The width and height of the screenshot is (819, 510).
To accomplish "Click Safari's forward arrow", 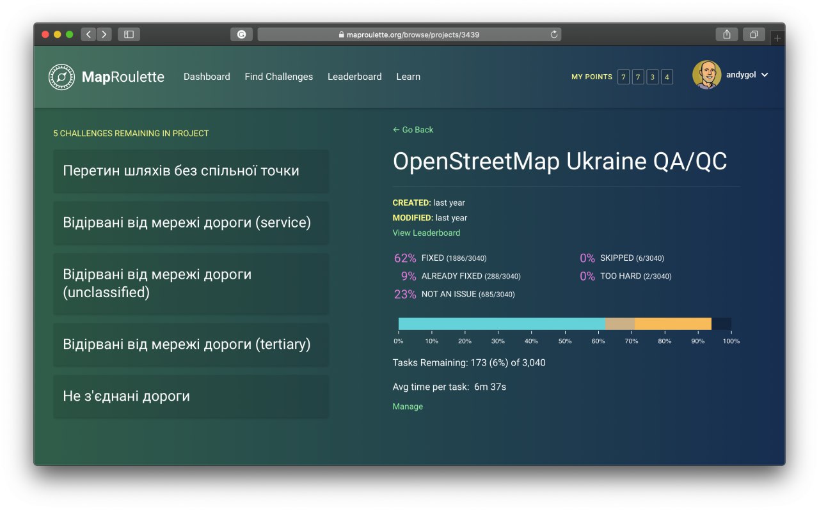I will 104,35.
